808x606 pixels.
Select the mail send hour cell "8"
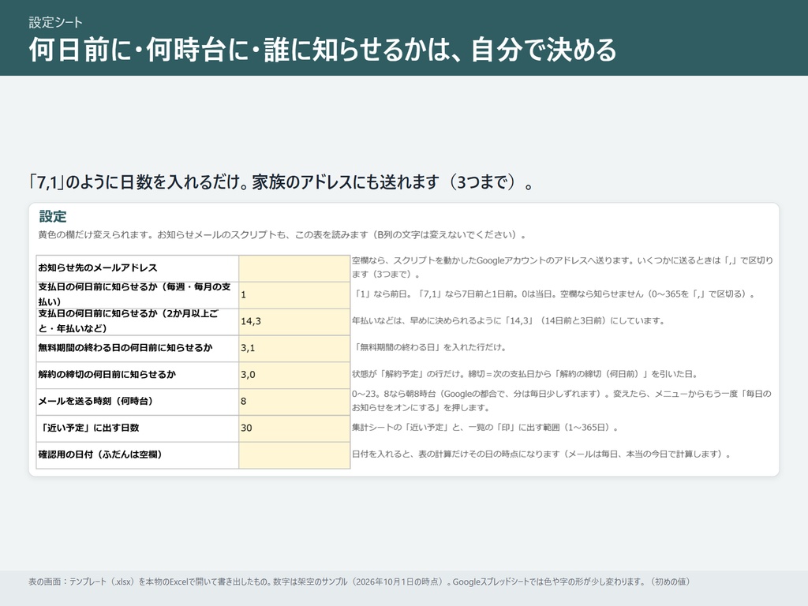(294, 402)
